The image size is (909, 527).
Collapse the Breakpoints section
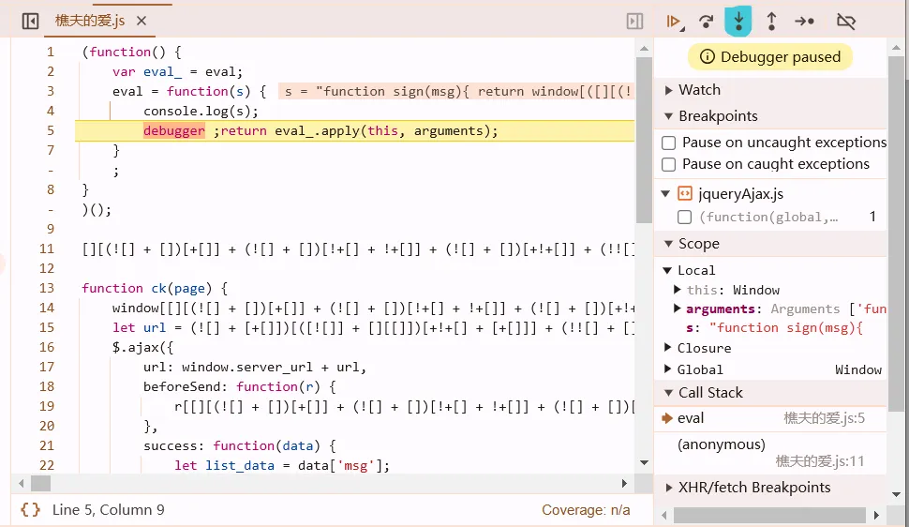[669, 116]
